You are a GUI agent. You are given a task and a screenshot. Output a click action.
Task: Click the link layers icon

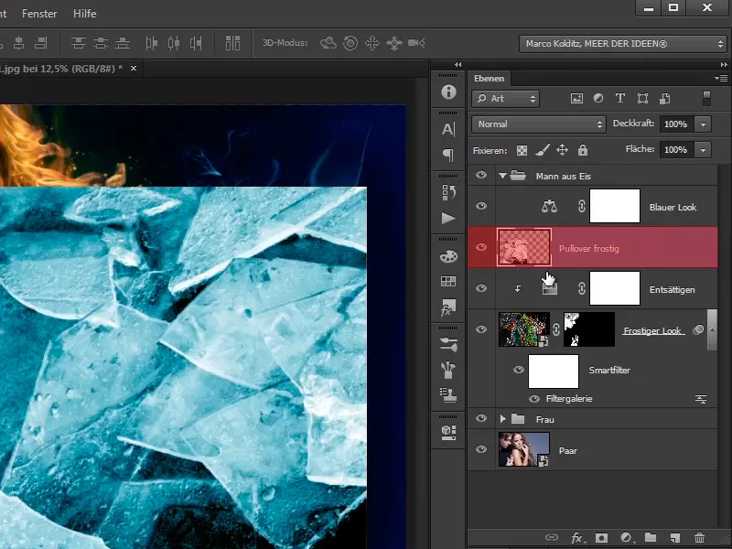click(552, 538)
